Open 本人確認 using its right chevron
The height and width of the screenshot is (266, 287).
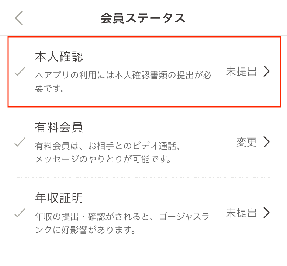click(267, 71)
